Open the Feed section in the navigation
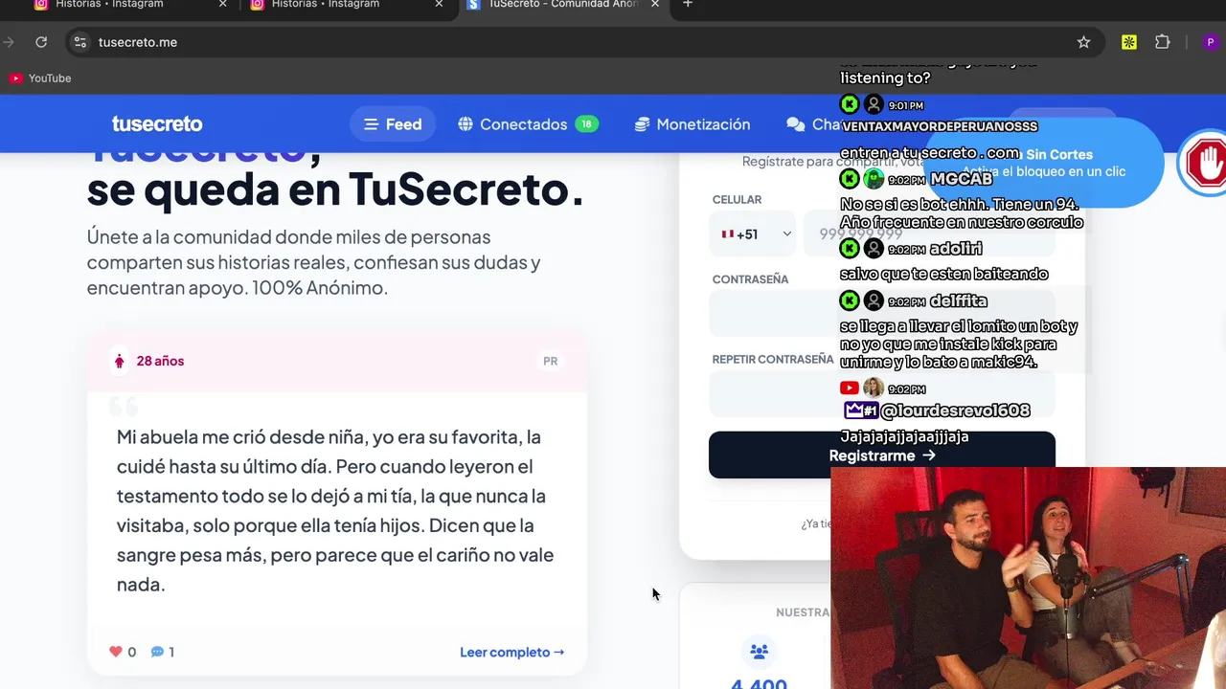 coord(393,124)
